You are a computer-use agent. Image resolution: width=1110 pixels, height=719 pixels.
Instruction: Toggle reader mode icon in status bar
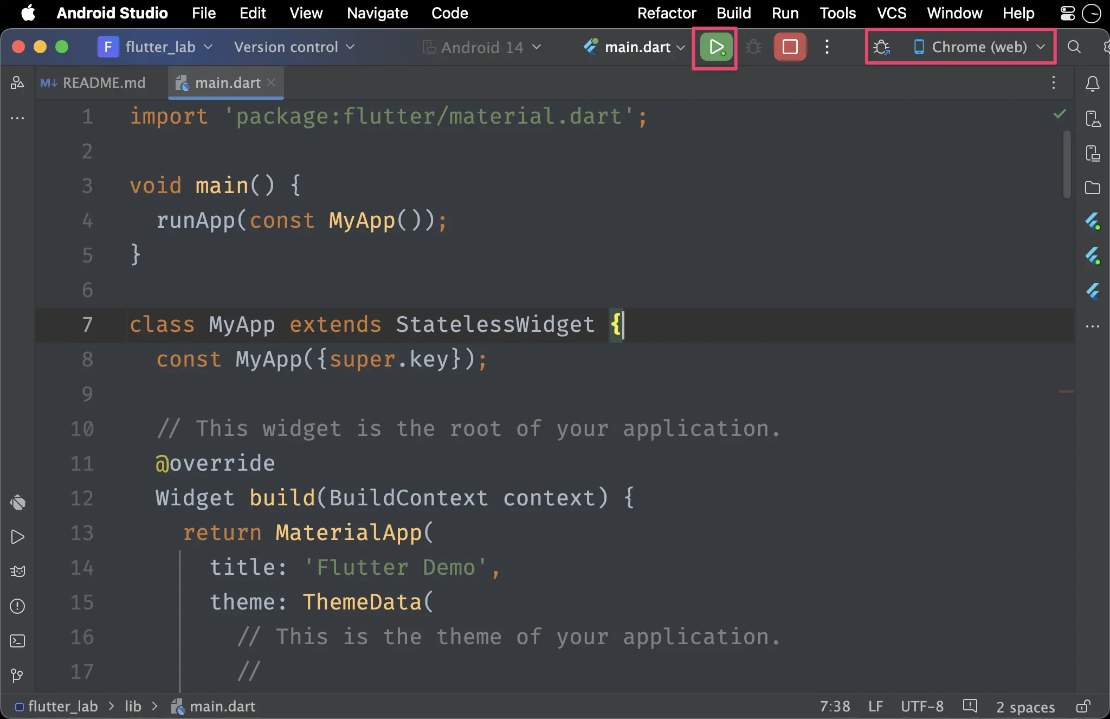[x=970, y=706]
